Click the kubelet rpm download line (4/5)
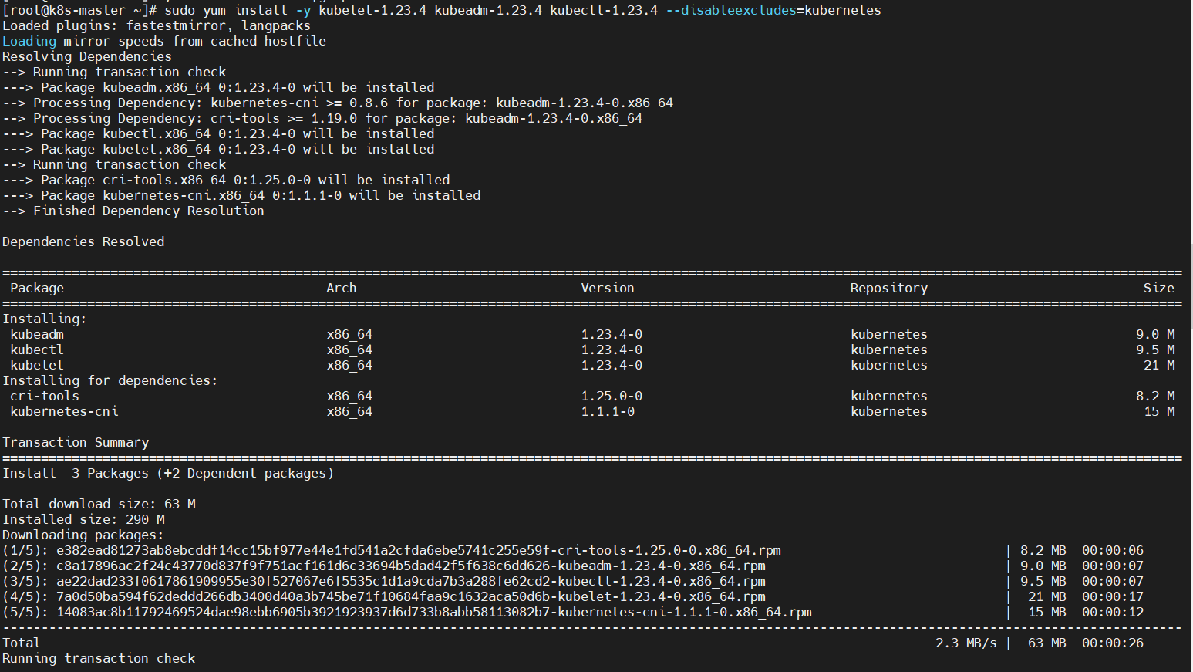 [x=386, y=596]
